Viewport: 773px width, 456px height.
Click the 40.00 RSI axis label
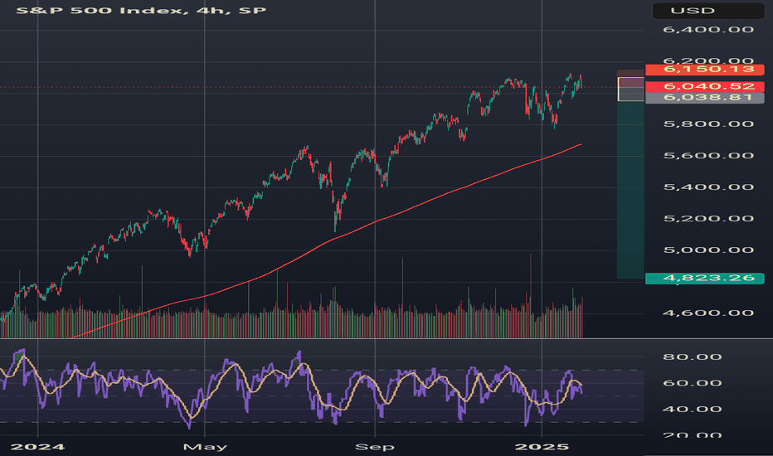click(693, 410)
